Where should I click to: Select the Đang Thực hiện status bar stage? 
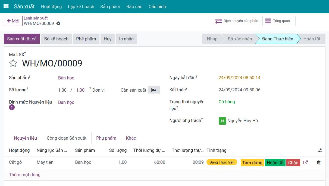click(277, 39)
